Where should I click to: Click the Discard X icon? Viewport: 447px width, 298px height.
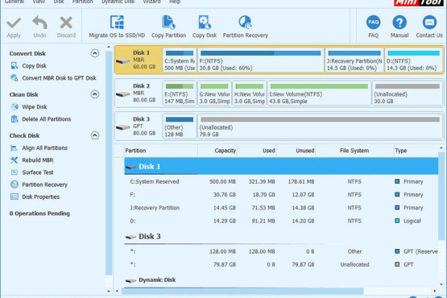(66, 23)
